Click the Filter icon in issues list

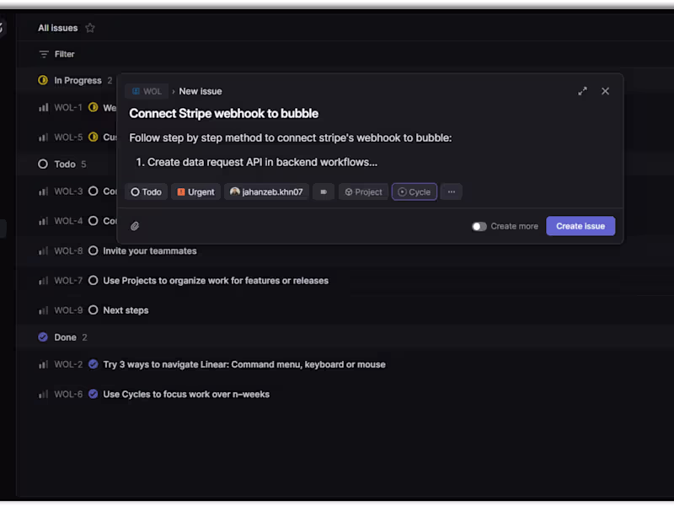pyautogui.click(x=44, y=54)
